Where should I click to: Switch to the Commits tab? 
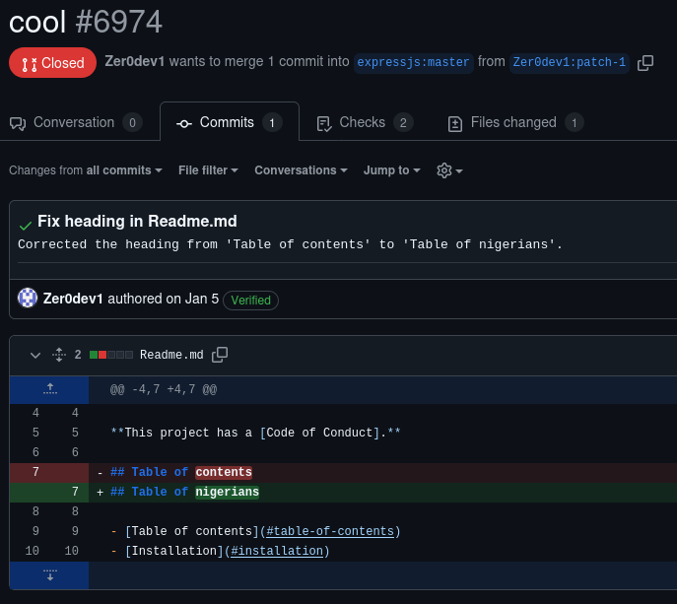230,122
